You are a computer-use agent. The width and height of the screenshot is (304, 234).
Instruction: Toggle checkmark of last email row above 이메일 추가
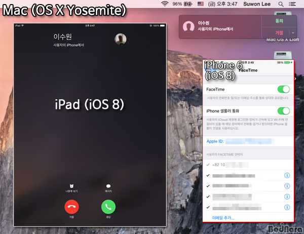coord(208,207)
